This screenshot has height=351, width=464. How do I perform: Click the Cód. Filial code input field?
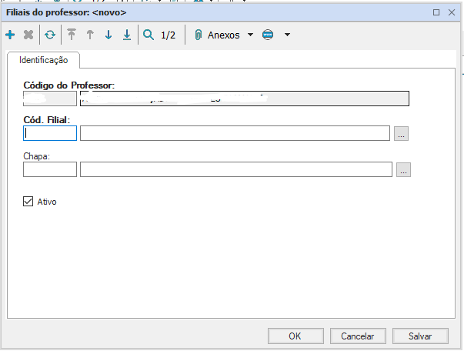50,134
